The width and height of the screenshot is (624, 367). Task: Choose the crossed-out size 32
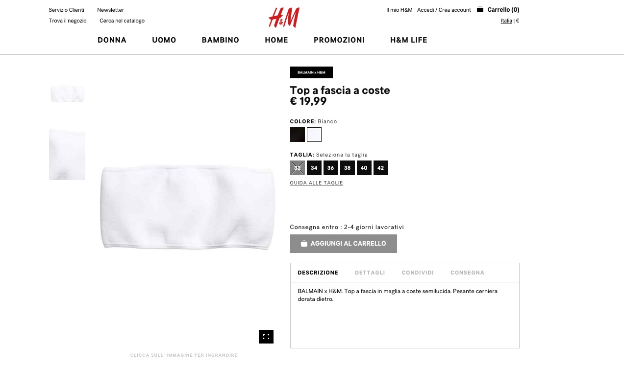click(298, 168)
